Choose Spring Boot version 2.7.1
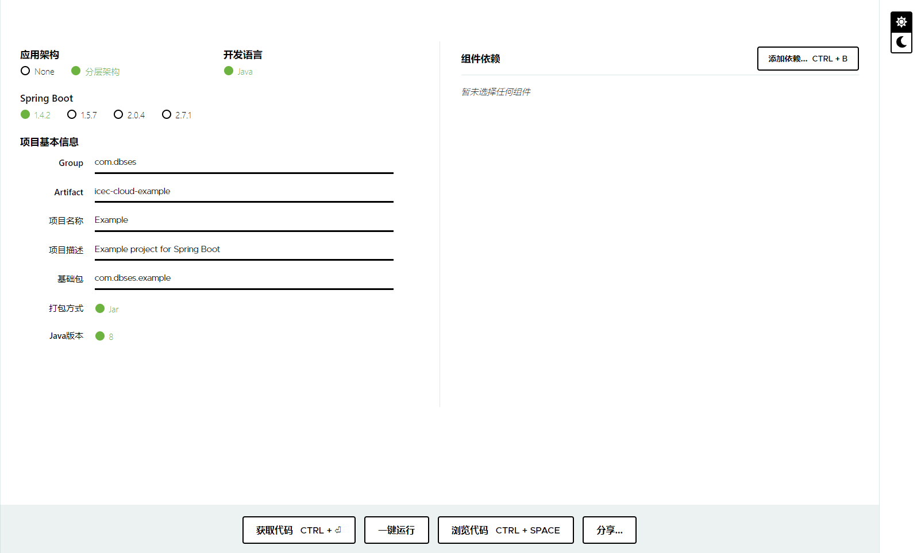The width and height of the screenshot is (921, 553). 176,115
